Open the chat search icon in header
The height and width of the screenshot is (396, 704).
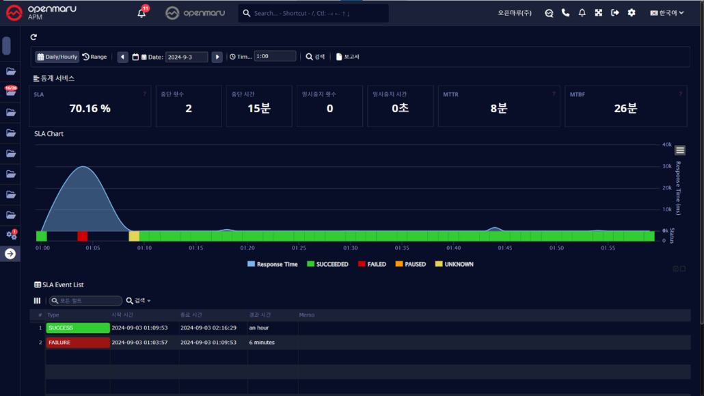pos(549,13)
